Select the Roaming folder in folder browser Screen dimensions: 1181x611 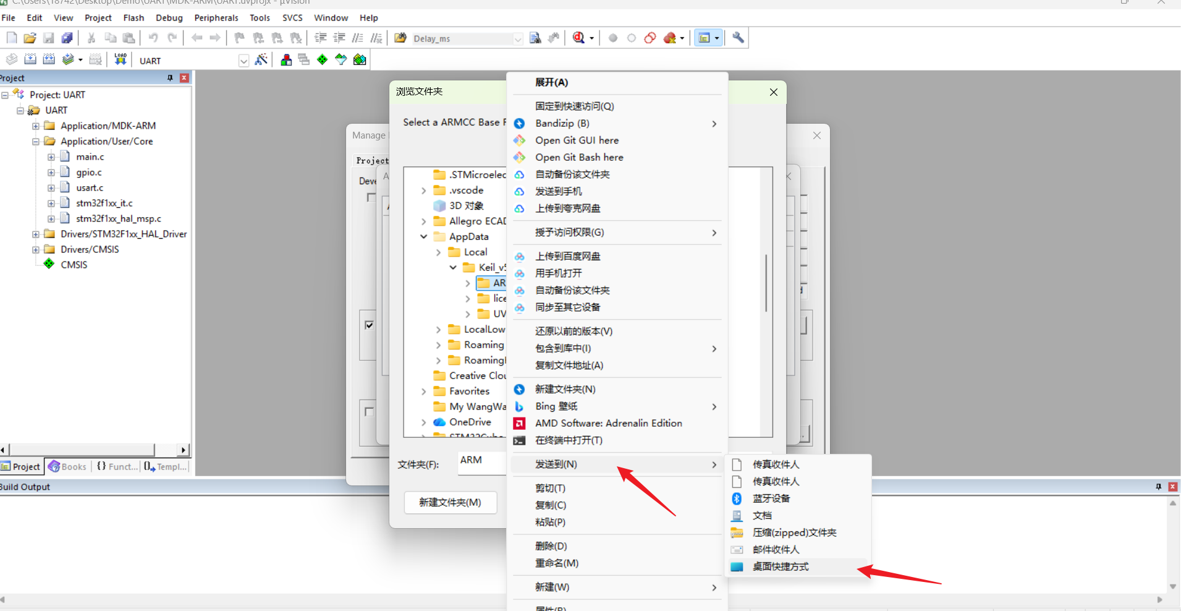484,345
